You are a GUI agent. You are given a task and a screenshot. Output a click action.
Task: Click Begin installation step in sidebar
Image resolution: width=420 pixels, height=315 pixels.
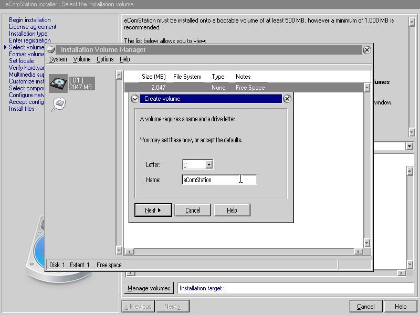pyautogui.click(x=30, y=20)
